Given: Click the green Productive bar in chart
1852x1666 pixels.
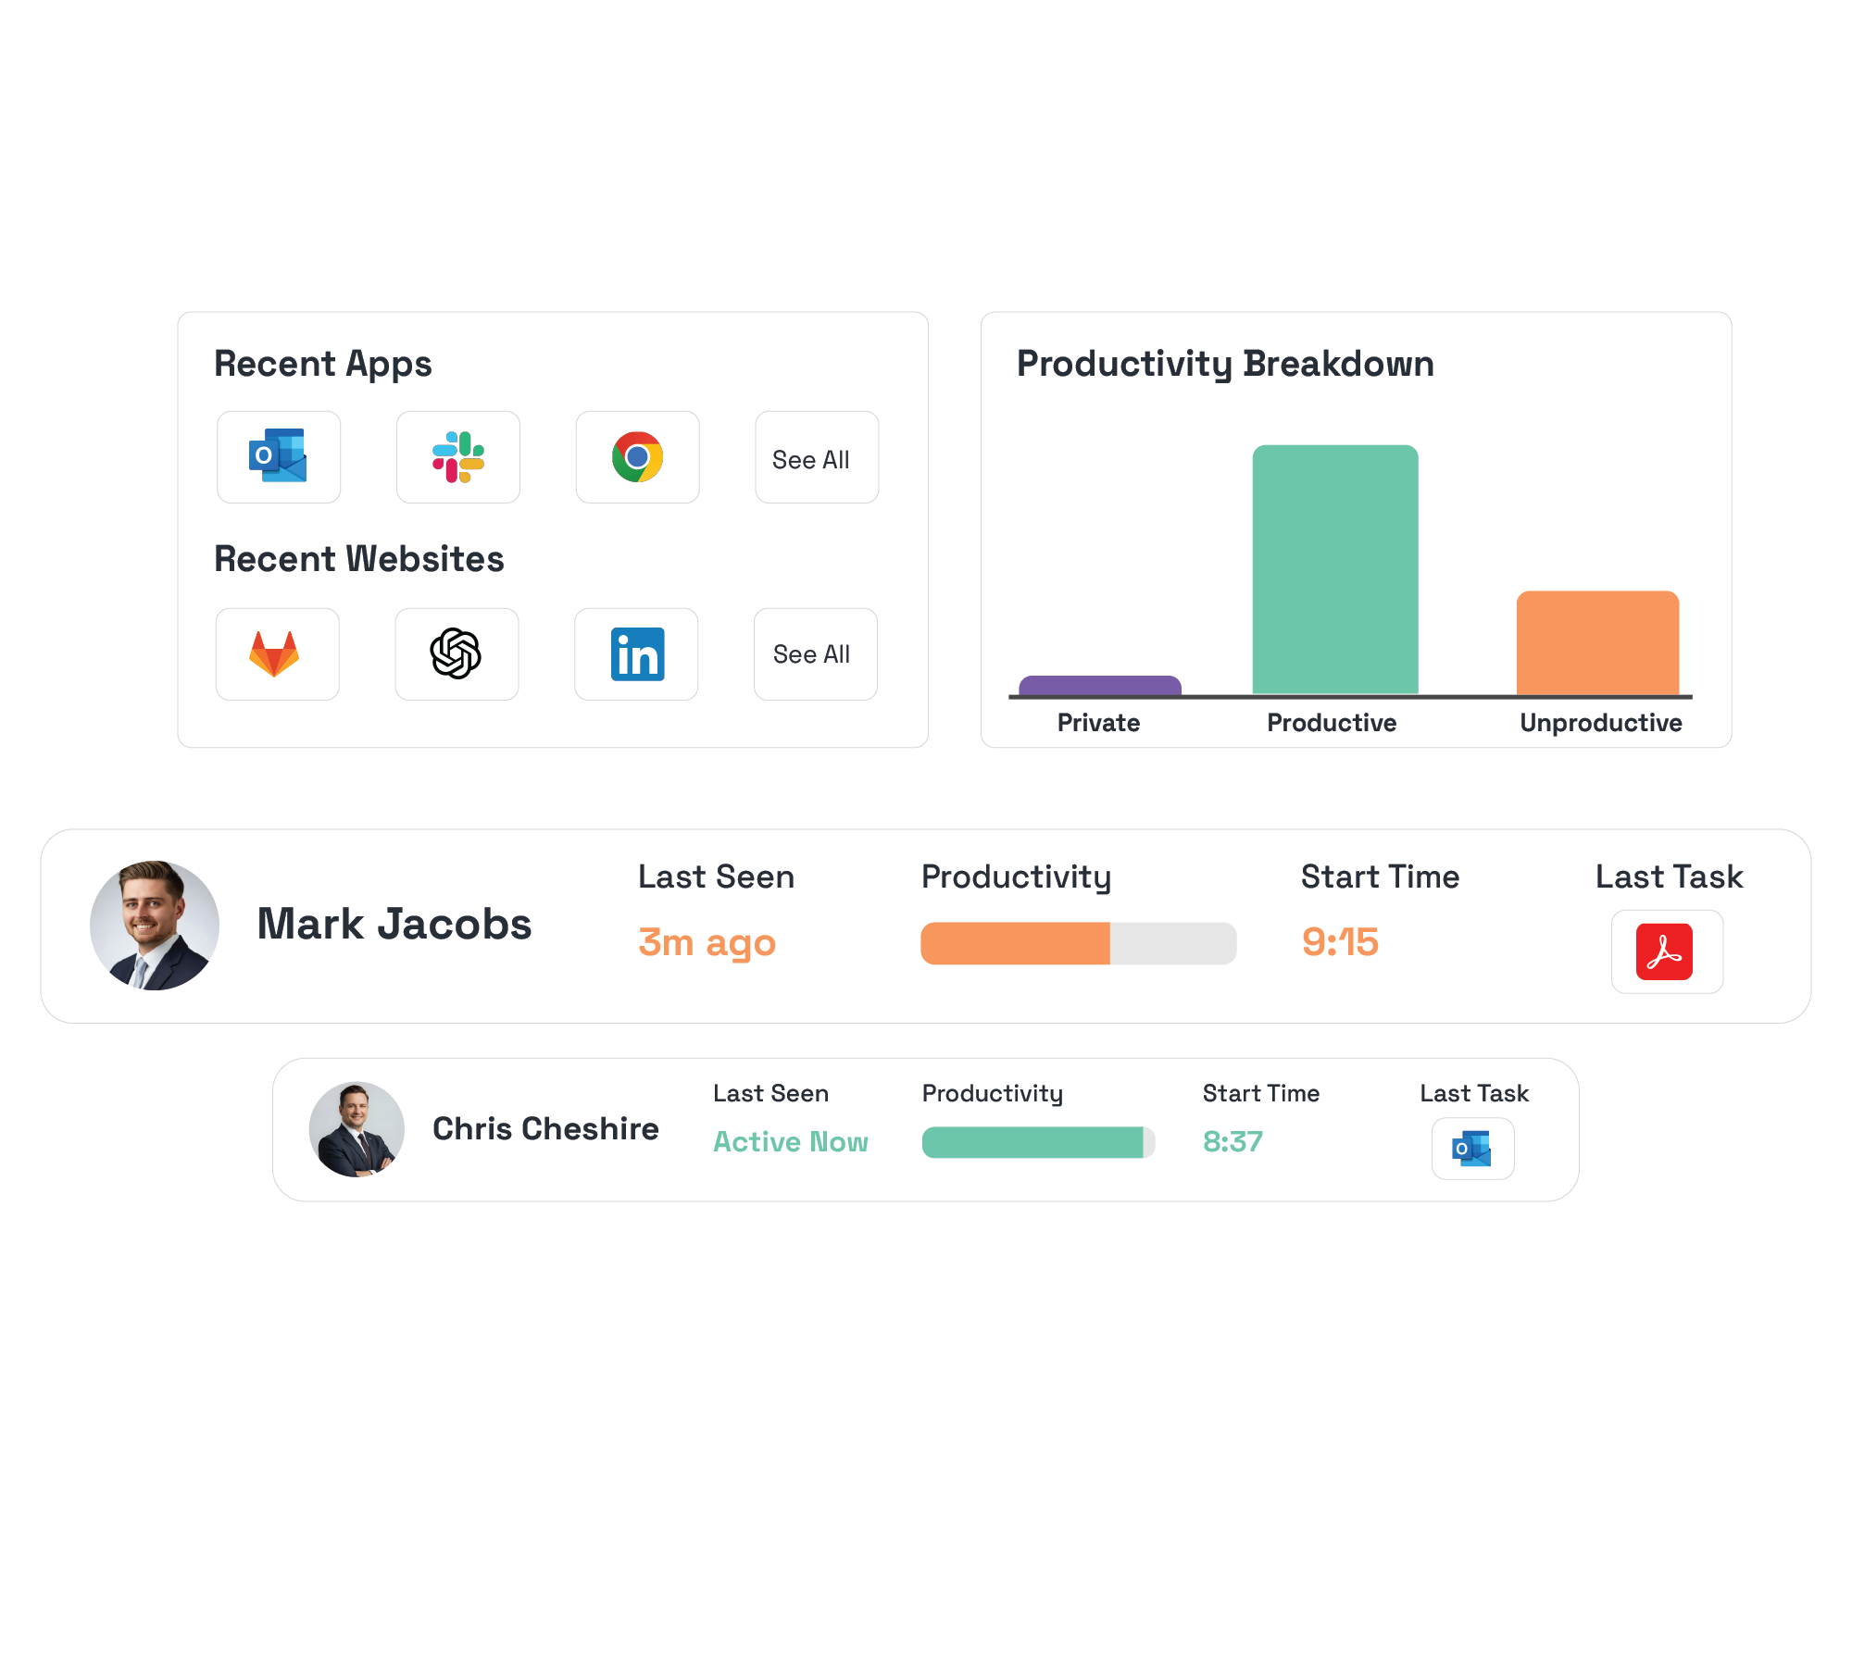Looking at the screenshot, I should point(1334,569).
